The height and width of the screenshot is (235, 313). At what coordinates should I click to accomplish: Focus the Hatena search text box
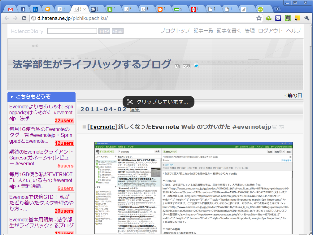click(72, 31)
